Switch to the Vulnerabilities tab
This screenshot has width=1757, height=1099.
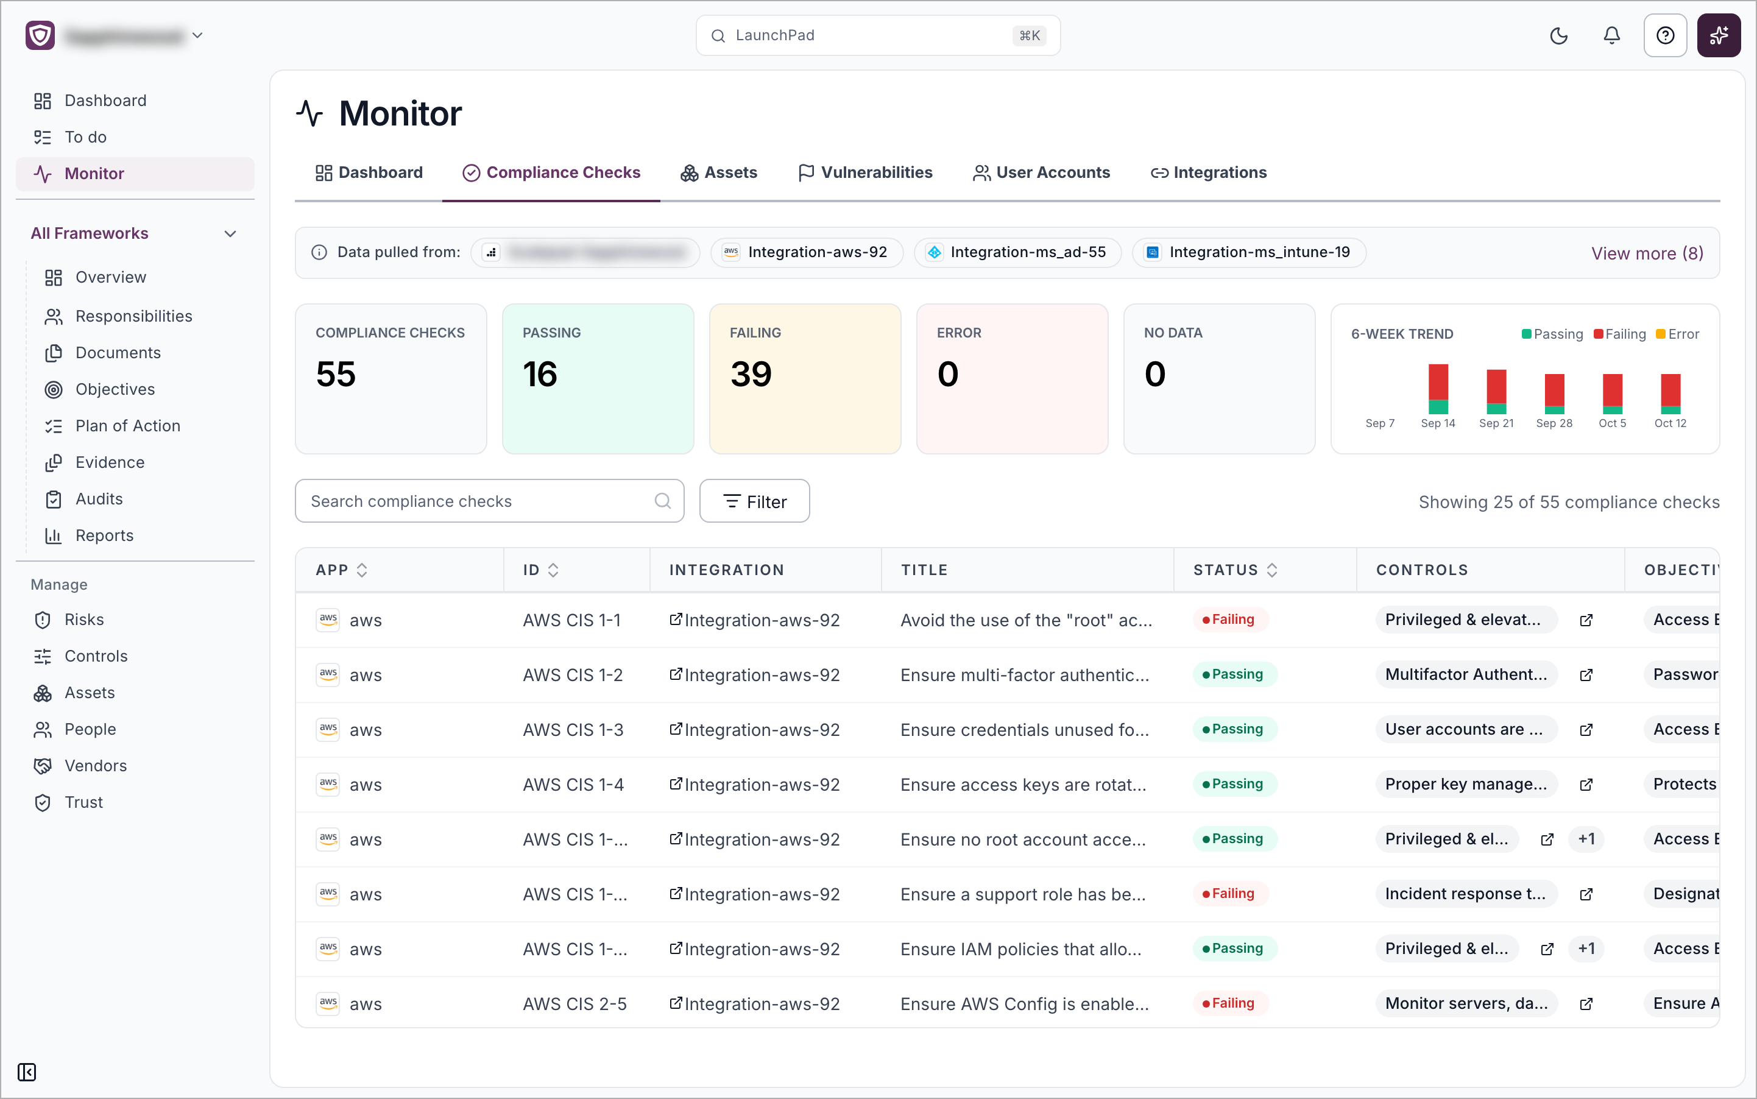click(x=865, y=172)
